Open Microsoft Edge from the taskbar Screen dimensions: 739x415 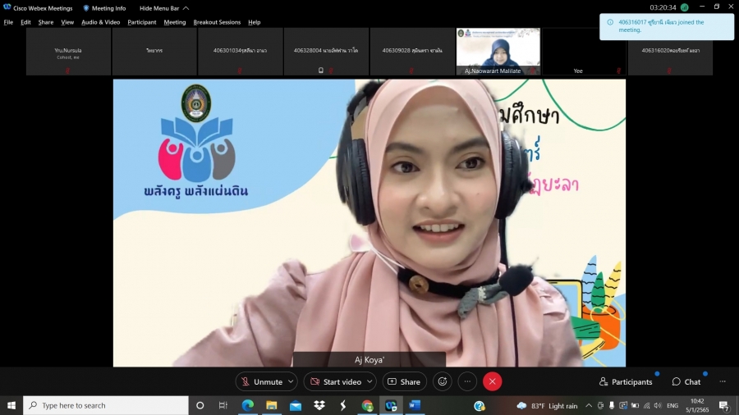[247, 405]
